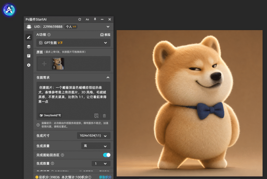The width and height of the screenshot is (267, 179).
Task: Click the generated Shiba dog canvas image
Action: (x=190, y=103)
